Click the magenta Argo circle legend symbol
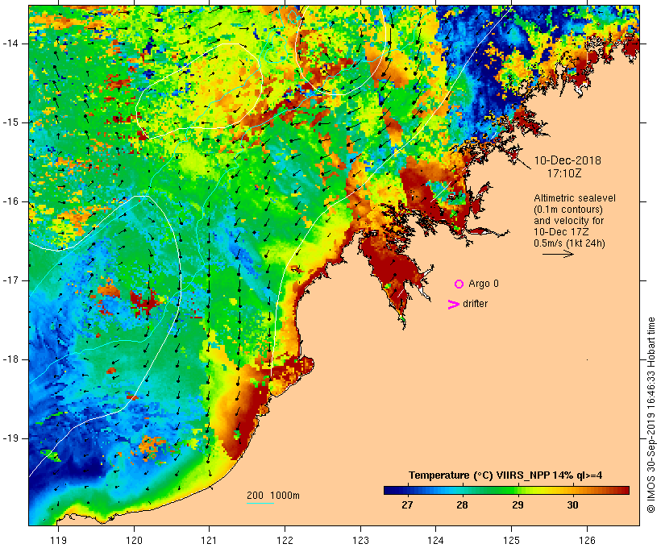661x548 pixels. [x=459, y=284]
